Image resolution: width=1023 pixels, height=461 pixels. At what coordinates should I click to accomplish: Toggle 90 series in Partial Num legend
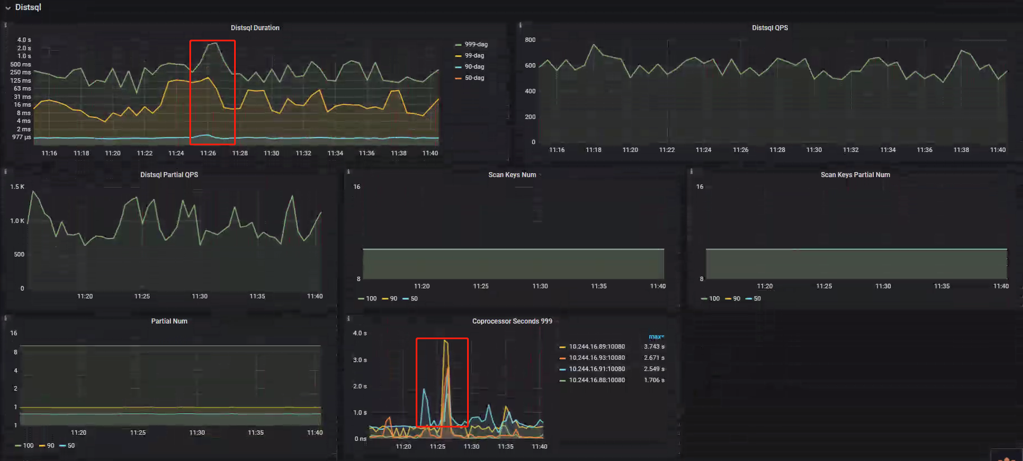tap(50, 445)
